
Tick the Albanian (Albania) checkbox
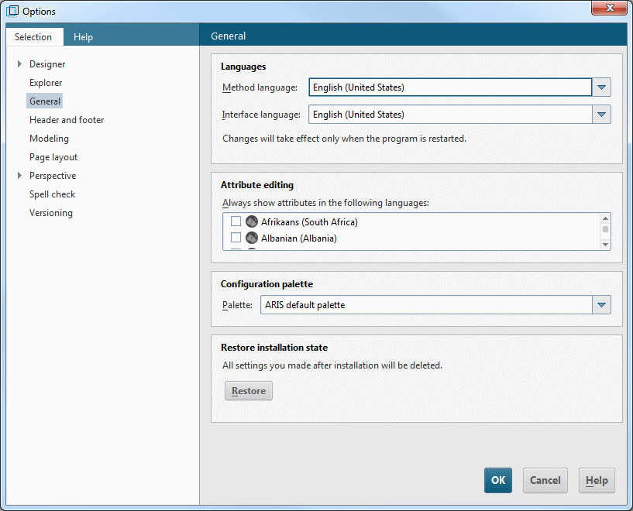236,238
